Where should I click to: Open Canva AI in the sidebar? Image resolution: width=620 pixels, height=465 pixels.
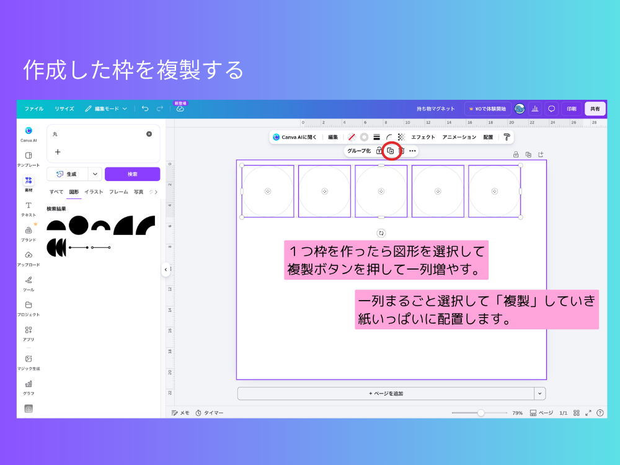[x=29, y=134]
